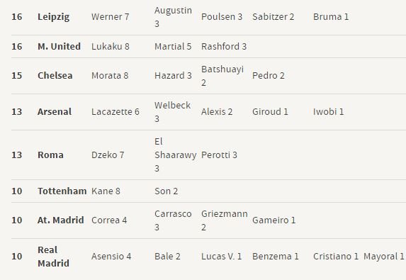Select the Werner 7 cell
The height and width of the screenshot is (280, 406).
[x=110, y=17]
